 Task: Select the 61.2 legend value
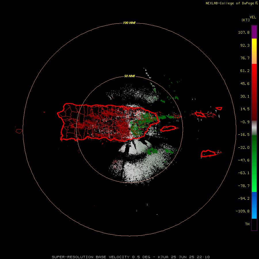coord(245,71)
